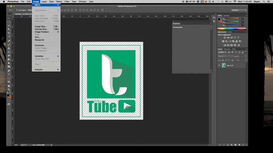Open the Essentials workspace dropdown
The image size is (273, 153).
[x=239, y=10]
